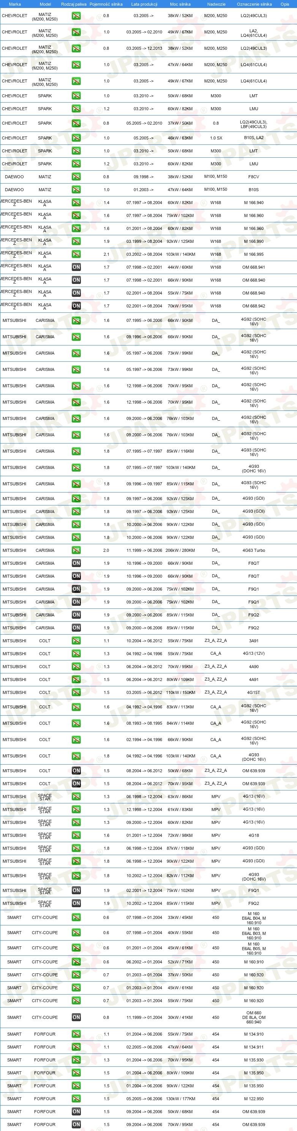Click petrol icon for City-Coupe 52kW / 71KM row
Viewport: 297px width, 1131px height.
(x=76, y=962)
